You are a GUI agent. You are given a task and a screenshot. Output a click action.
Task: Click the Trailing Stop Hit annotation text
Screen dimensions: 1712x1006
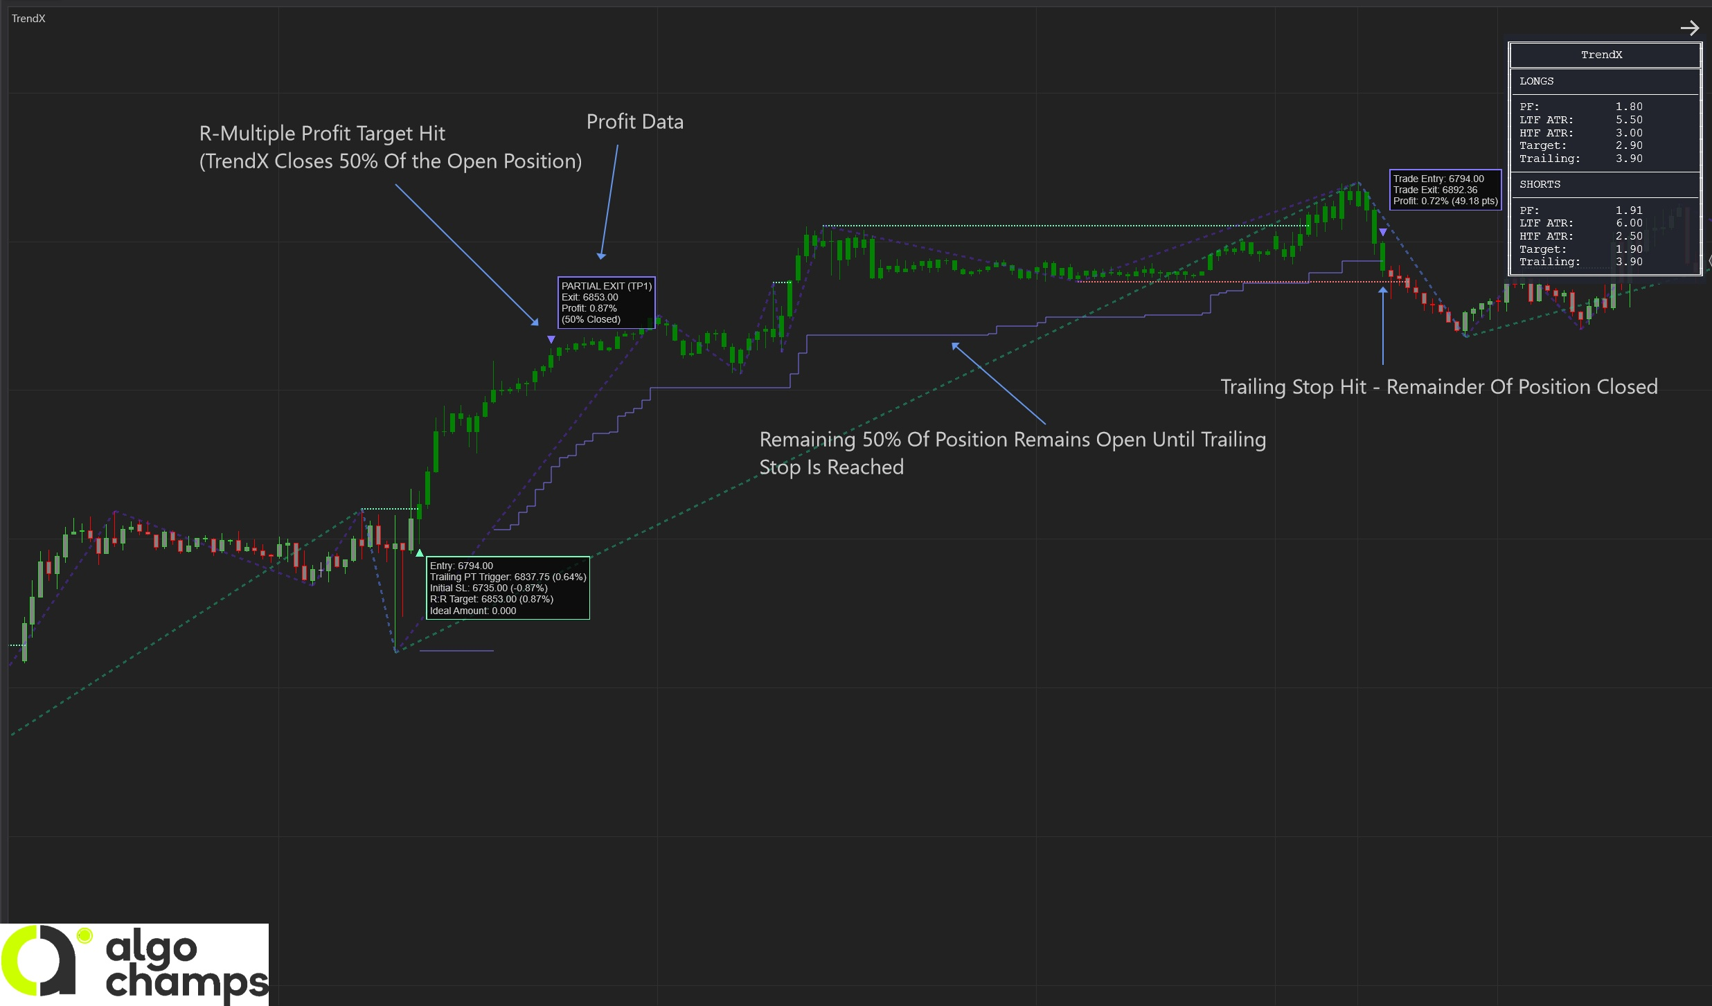click(1438, 386)
